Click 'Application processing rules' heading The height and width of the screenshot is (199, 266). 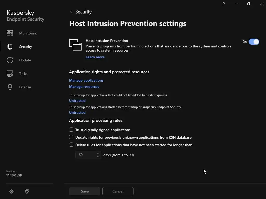point(96,120)
